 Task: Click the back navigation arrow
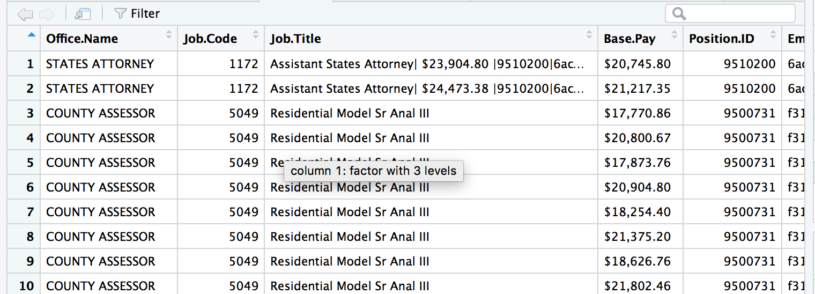tap(25, 14)
